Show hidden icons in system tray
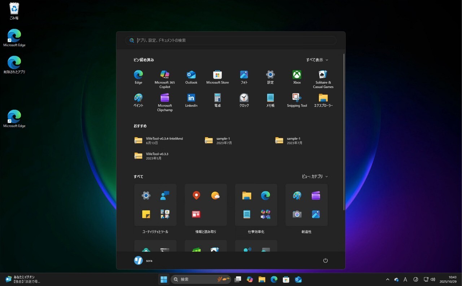The image size is (462, 286). 388,280
